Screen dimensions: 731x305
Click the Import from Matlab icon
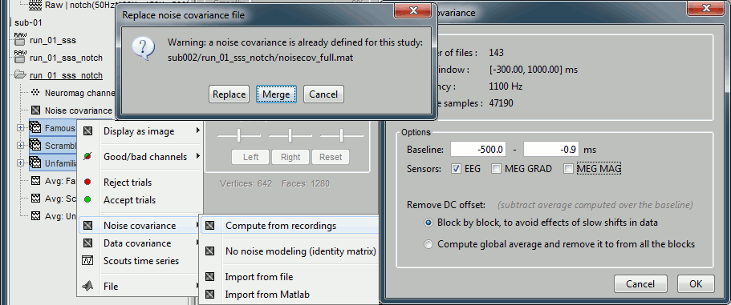click(x=210, y=295)
